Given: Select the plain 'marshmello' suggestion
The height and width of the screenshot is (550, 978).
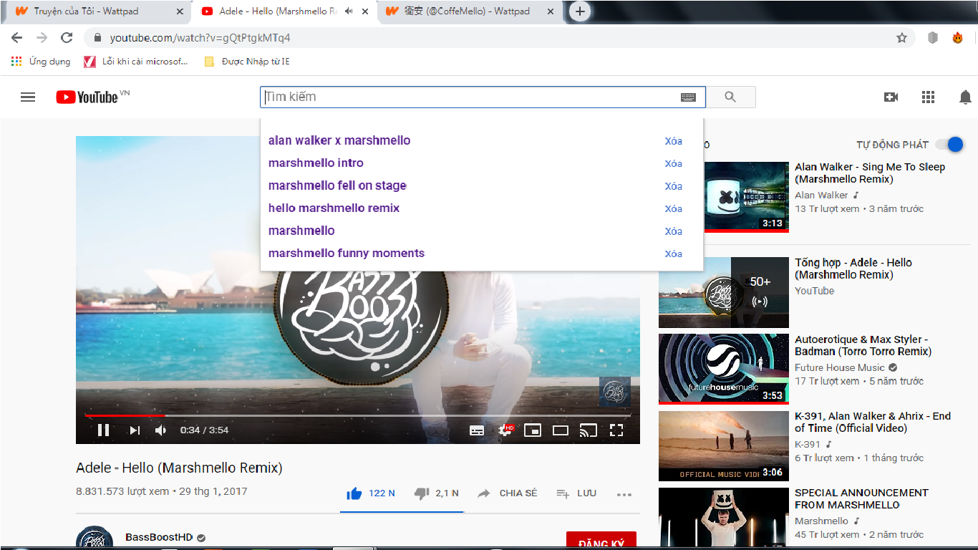Looking at the screenshot, I should [301, 231].
